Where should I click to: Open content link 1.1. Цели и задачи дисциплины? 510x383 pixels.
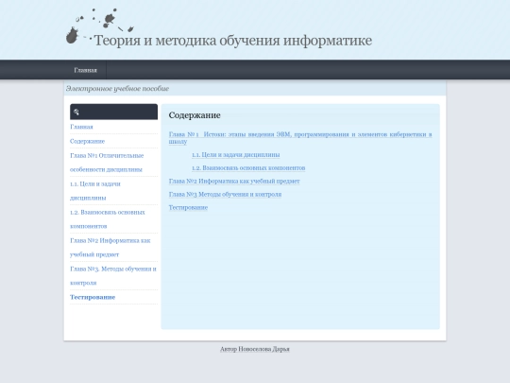[x=236, y=155]
